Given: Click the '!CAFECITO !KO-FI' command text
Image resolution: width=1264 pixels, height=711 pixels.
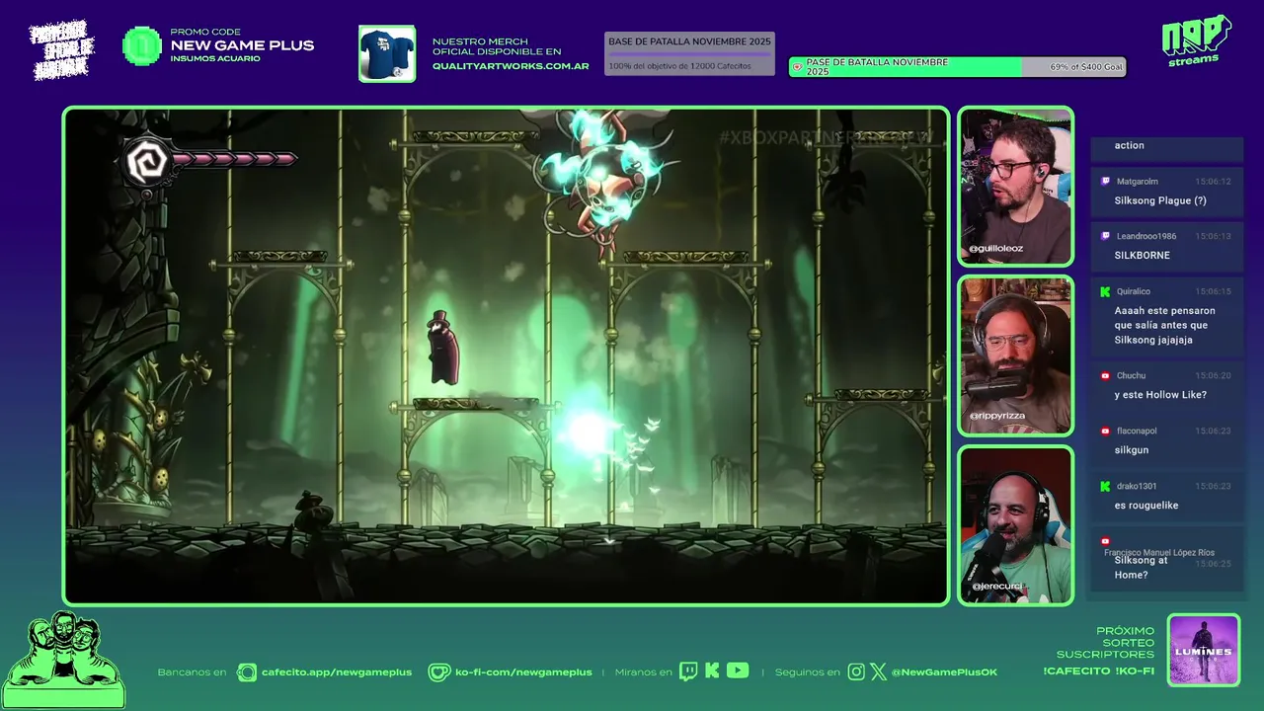Looking at the screenshot, I should click(1098, 671).
